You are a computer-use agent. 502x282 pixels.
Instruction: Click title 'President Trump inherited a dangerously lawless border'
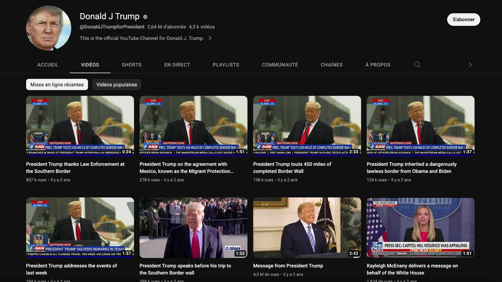(412, 168)
